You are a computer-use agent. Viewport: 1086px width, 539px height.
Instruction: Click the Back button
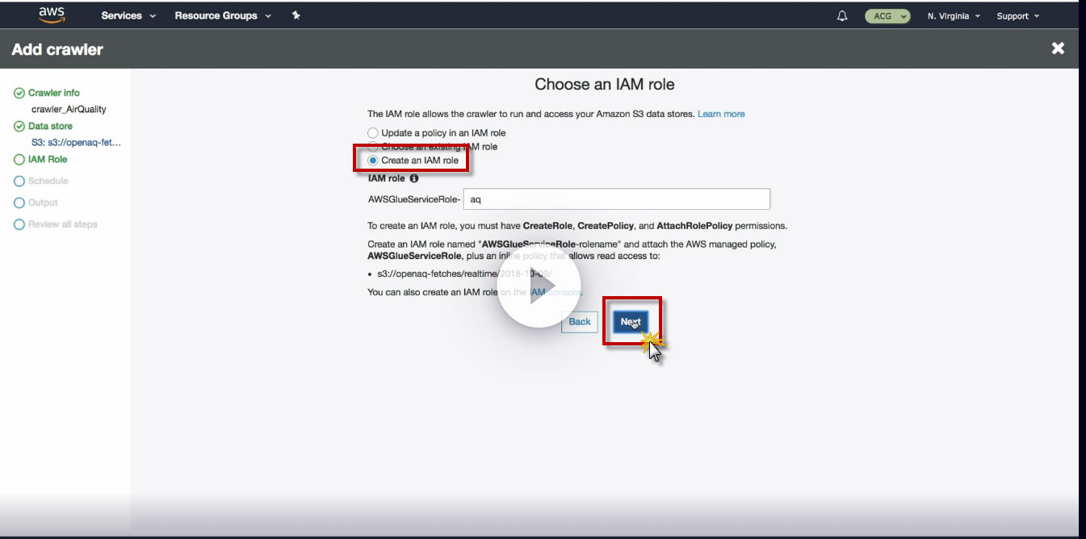tap(580, 321)
